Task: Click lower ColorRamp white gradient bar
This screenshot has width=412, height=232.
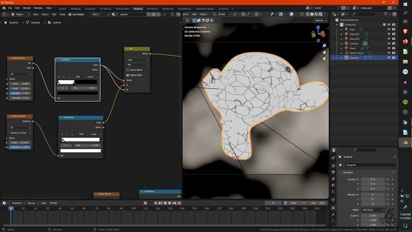Action: coord(80,139)
